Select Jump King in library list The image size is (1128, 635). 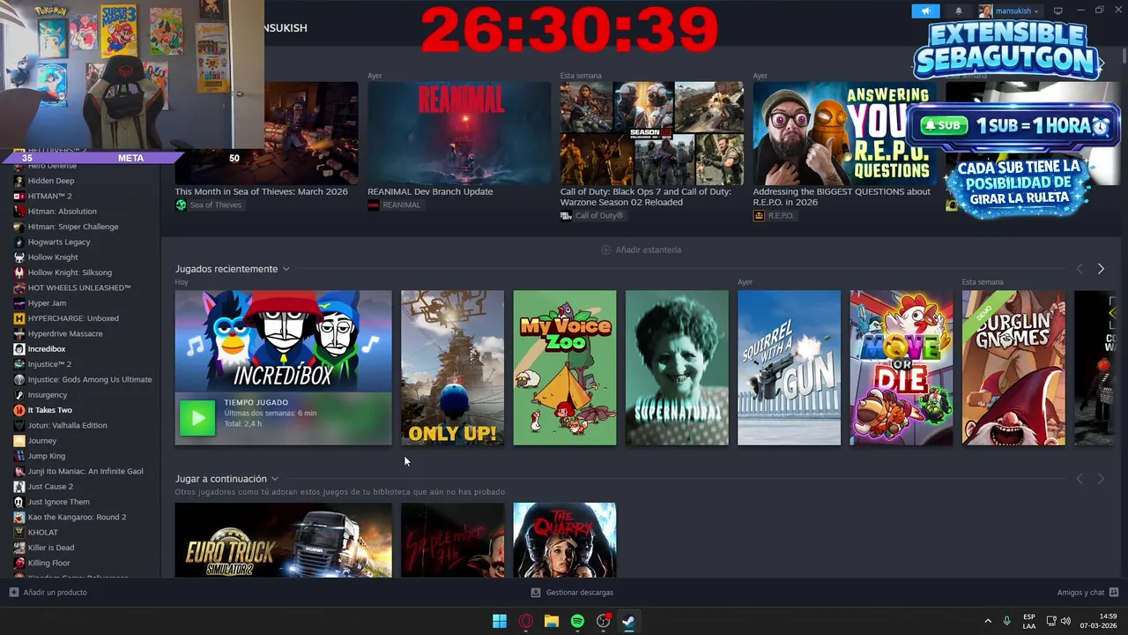tap(47, 456)
